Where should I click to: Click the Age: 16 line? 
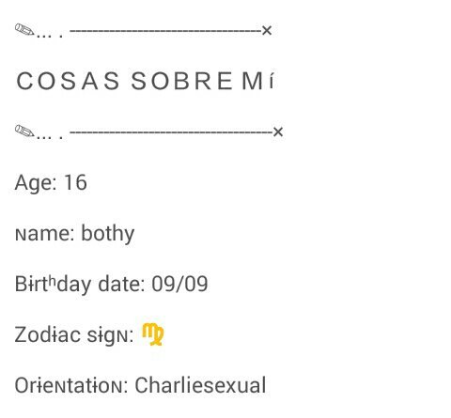pyautogui.click(x=51, y=182)
